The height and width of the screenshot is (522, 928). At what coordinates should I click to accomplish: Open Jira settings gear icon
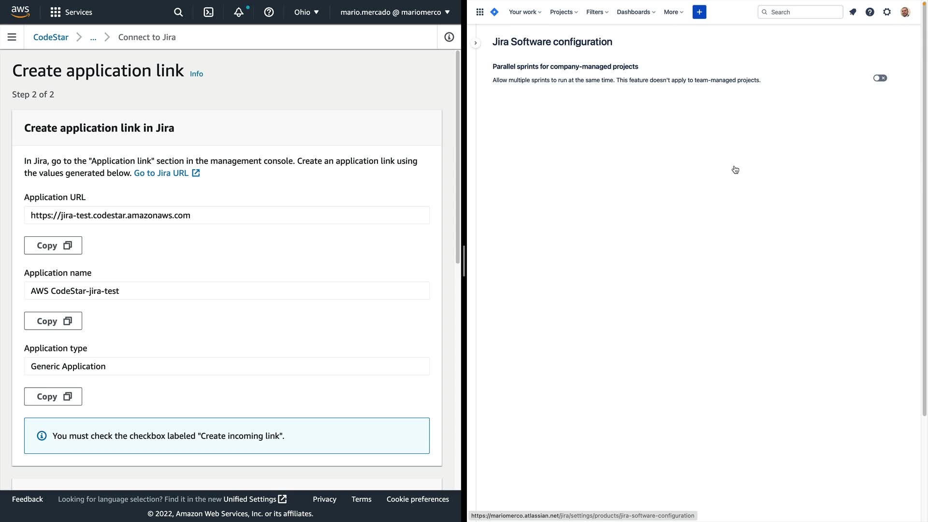point(887,12)
